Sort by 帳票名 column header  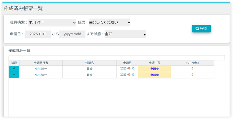(90, 63)
